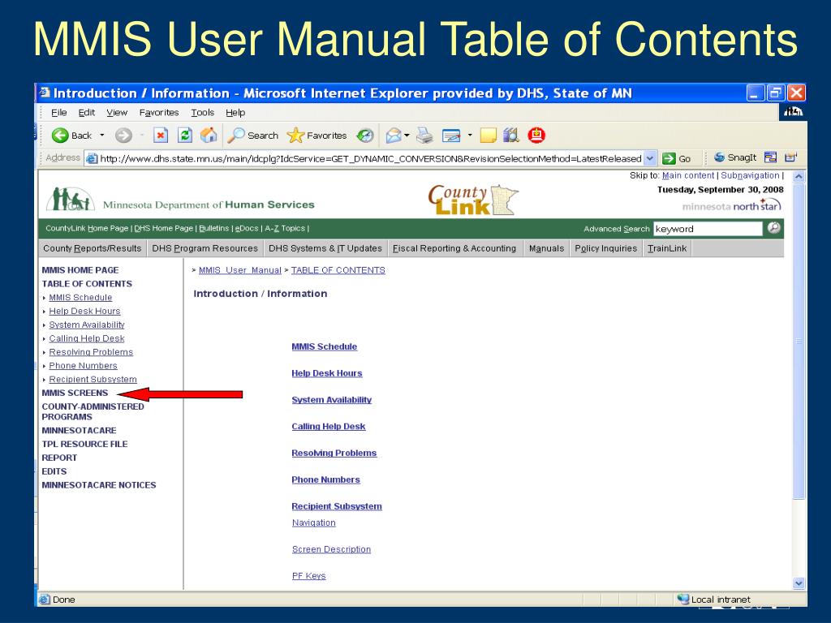Open the Tools menu

203,113
